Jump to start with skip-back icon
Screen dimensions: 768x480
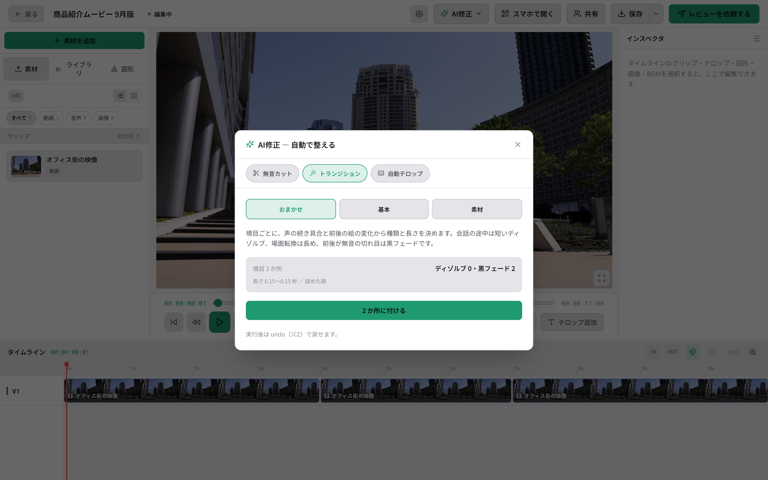[174, 322]
